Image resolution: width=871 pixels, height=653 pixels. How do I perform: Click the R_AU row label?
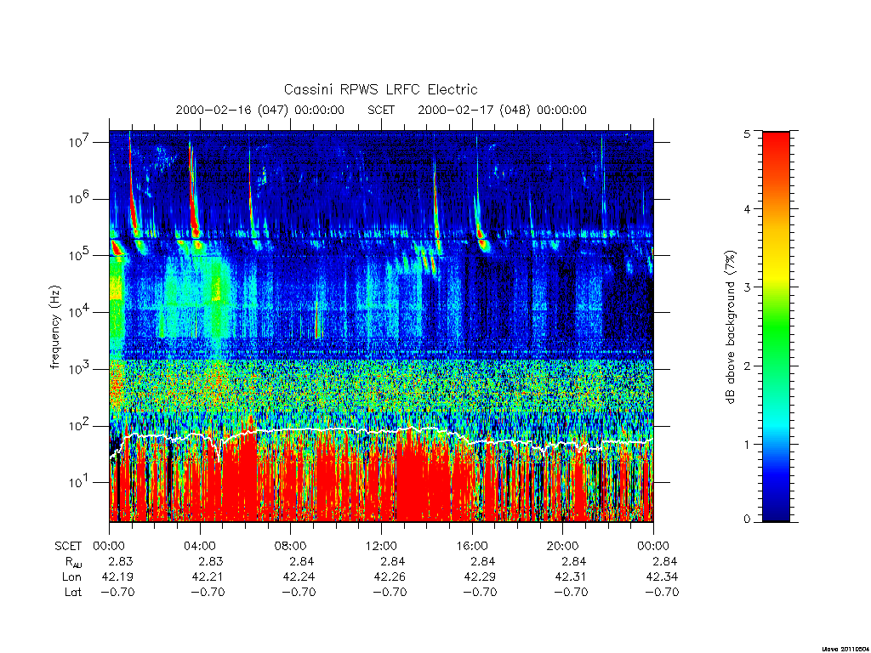[73, 562]
